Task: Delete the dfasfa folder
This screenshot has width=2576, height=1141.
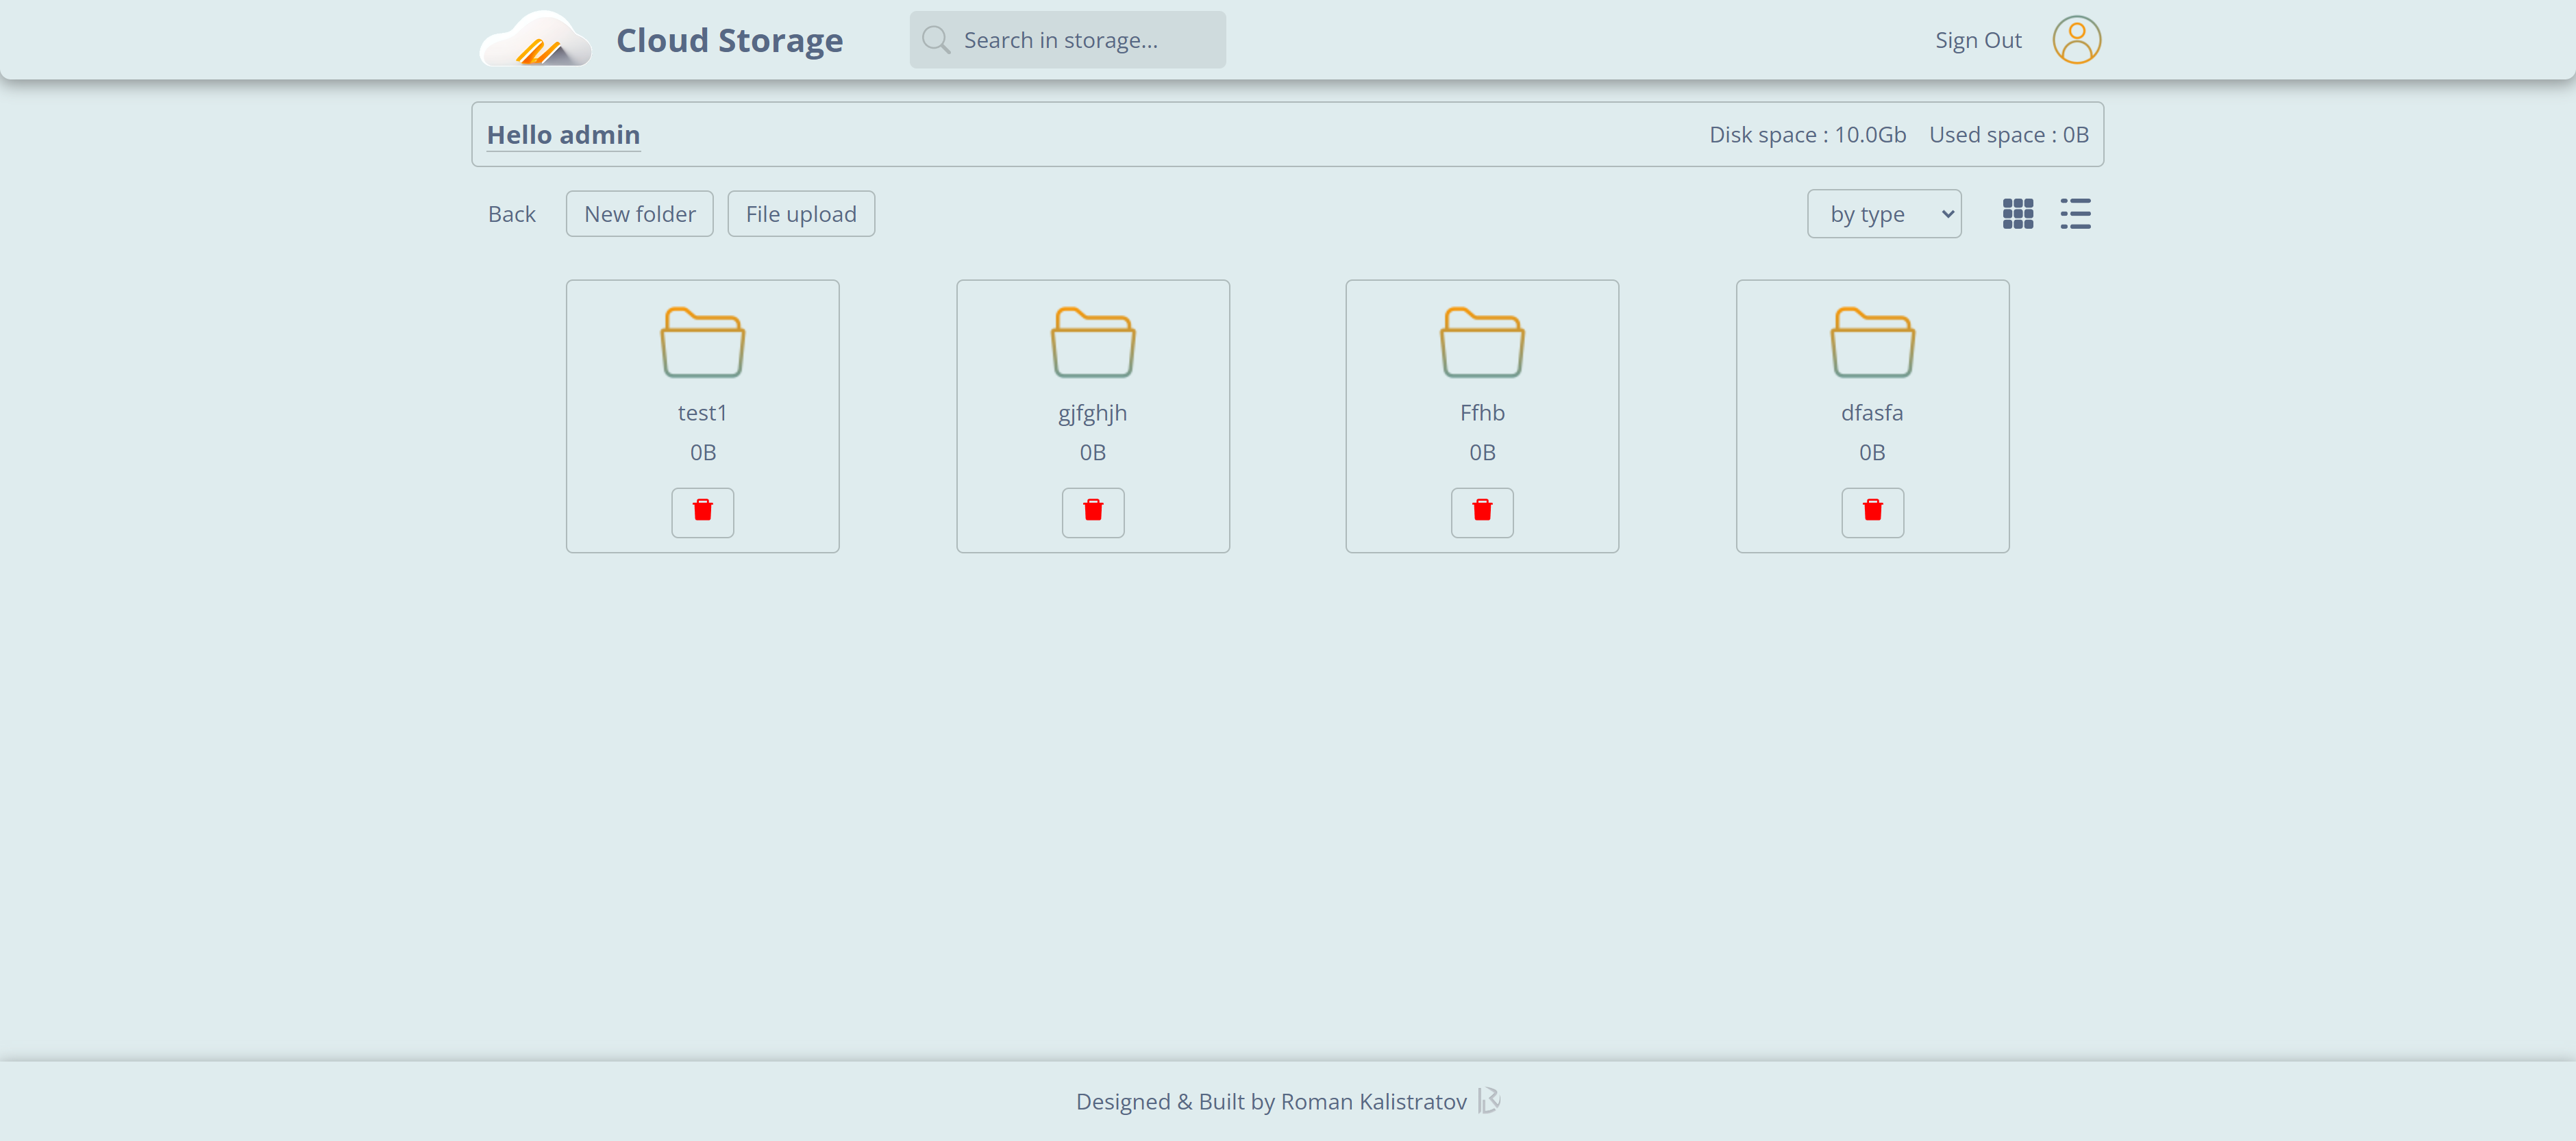Action: coord(1872,512)
